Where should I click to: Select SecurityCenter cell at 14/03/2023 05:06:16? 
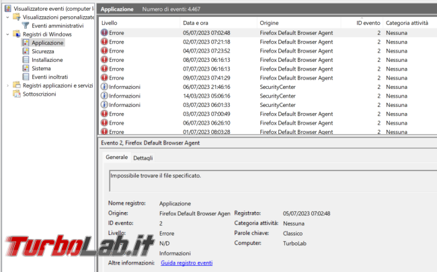pos(278,96)
